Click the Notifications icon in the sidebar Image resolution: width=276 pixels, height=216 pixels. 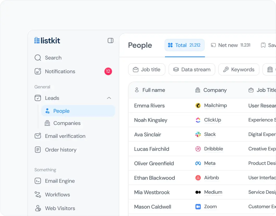click(x=38, y=71)
